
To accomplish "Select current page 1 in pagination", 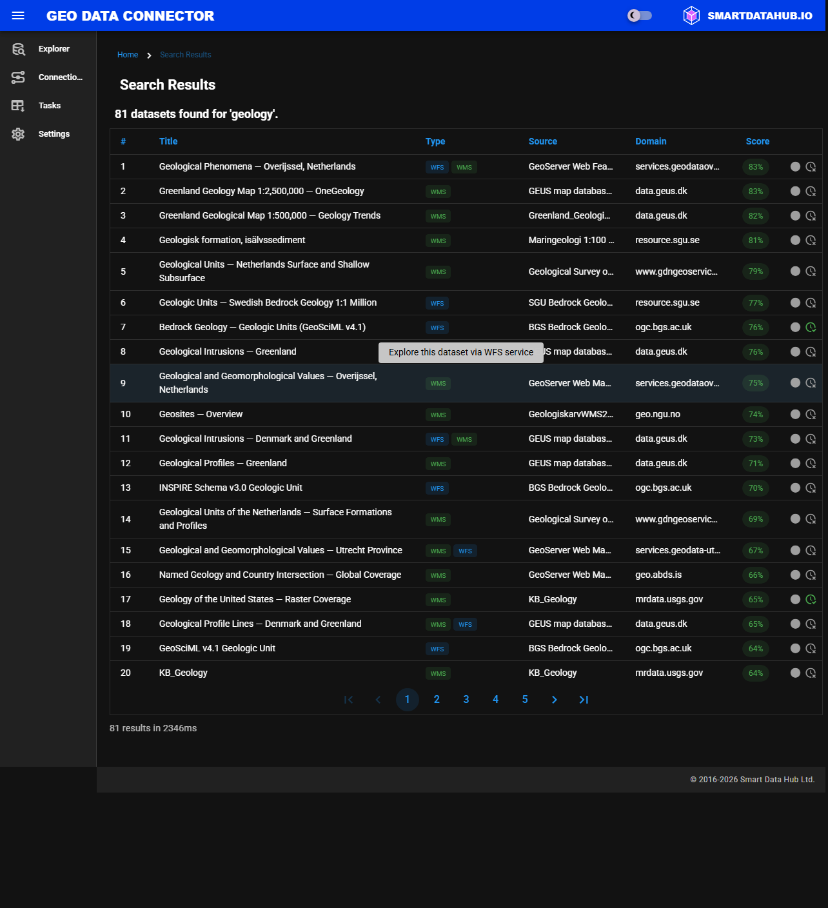I will [x=408, y=699].
